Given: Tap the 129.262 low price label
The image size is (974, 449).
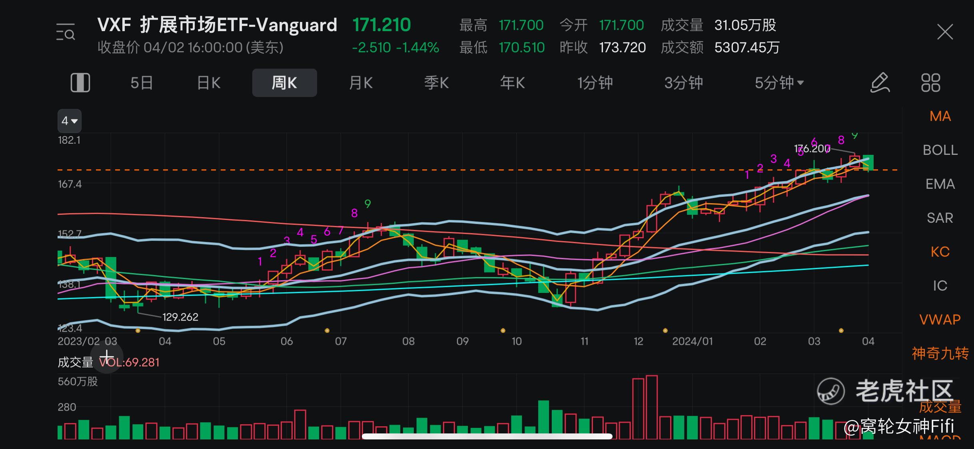Looking at the screenshot, I should click(180, 317).
